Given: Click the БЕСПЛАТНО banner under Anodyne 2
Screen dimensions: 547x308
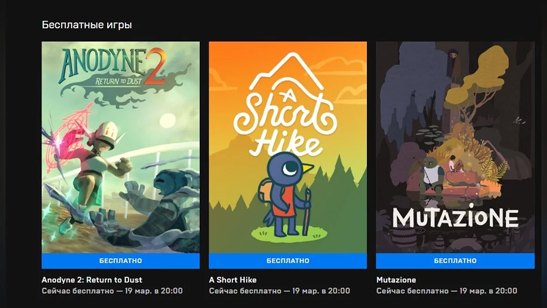Looking at the screenshot, I should click(x=120, y=261).
